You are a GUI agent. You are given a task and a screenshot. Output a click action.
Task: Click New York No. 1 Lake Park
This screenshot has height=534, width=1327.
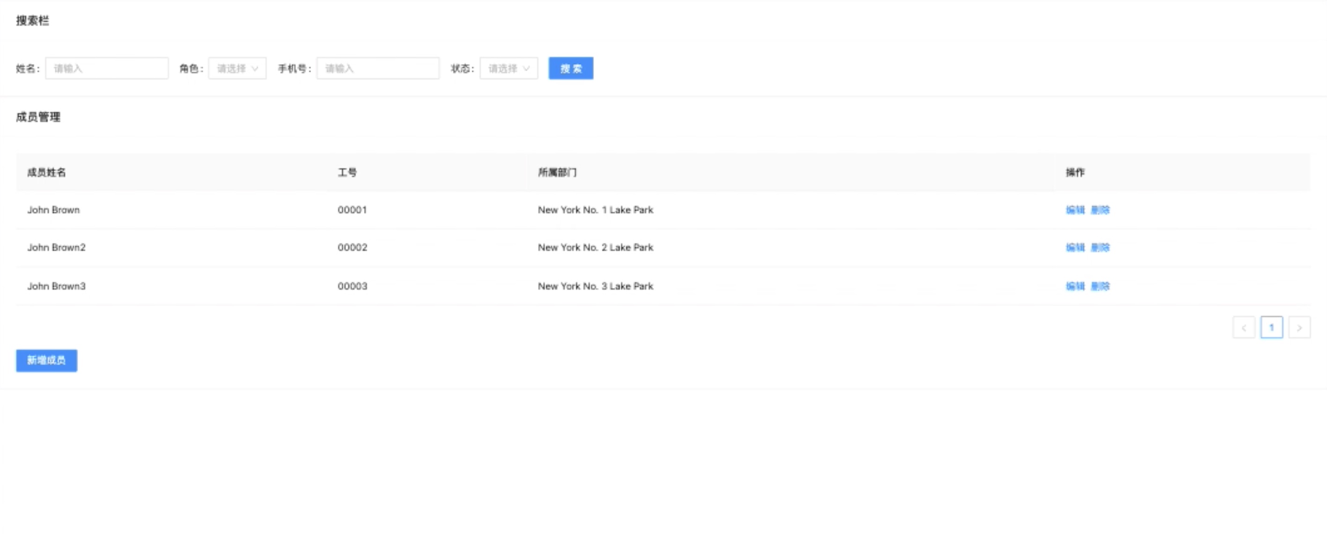click(596, 210)
